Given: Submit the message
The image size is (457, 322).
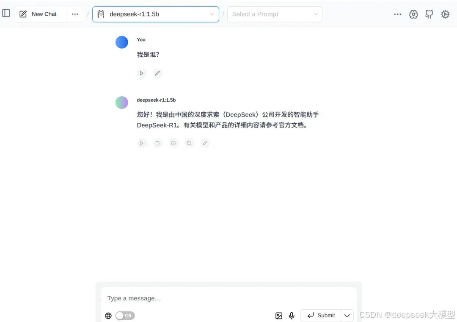Looking at the screenshot, I should coord(321,316).
